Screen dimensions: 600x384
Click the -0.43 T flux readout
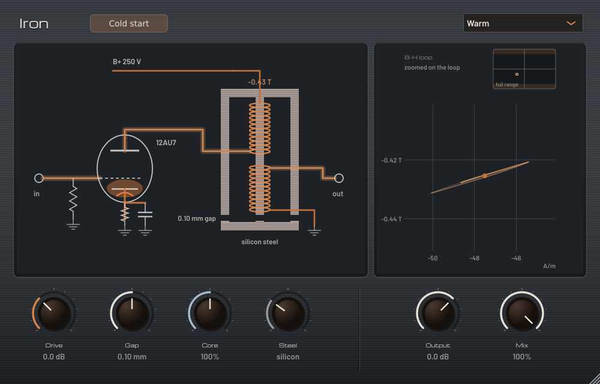259,82
